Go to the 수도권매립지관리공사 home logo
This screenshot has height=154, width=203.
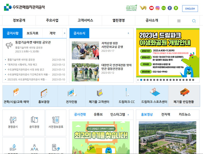tap(24, 7)
